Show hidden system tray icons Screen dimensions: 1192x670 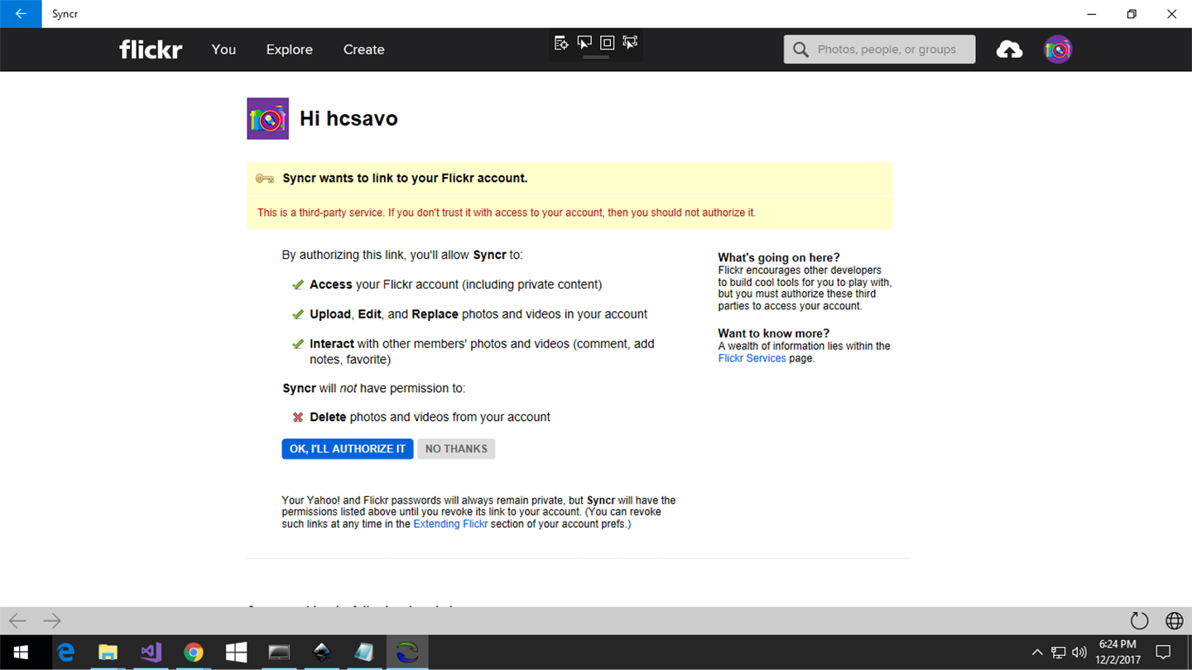1037,653
